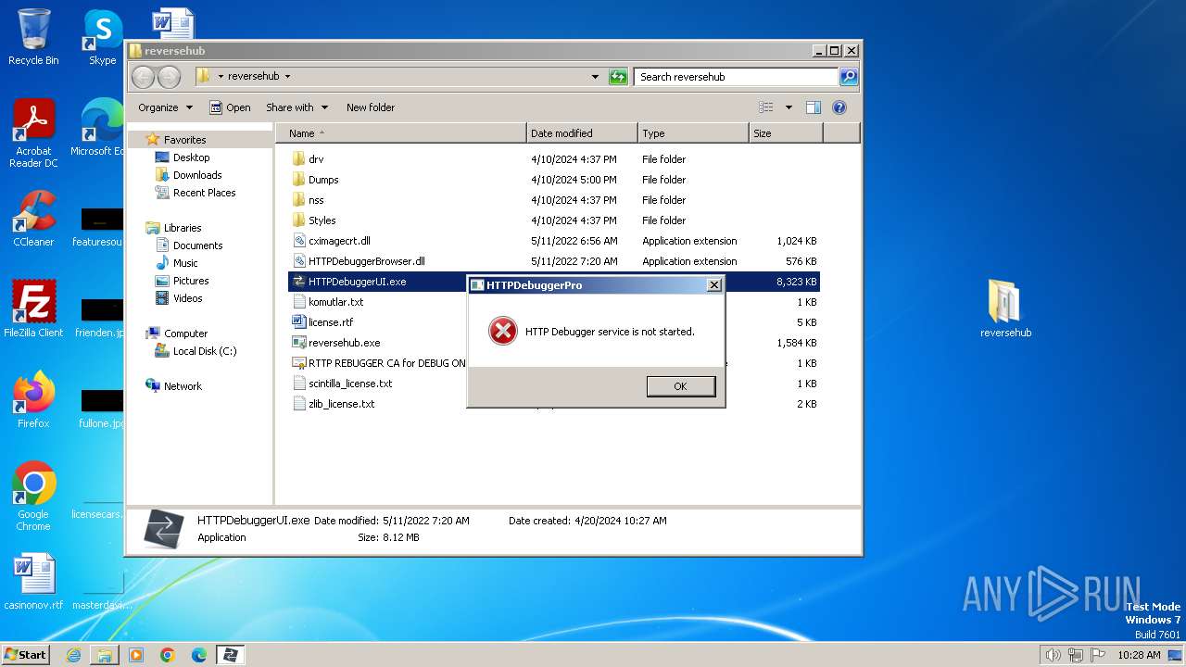1186x667 pixels.
Task: Select Firefox desktop icon
Action: click(x=33, y=400)
